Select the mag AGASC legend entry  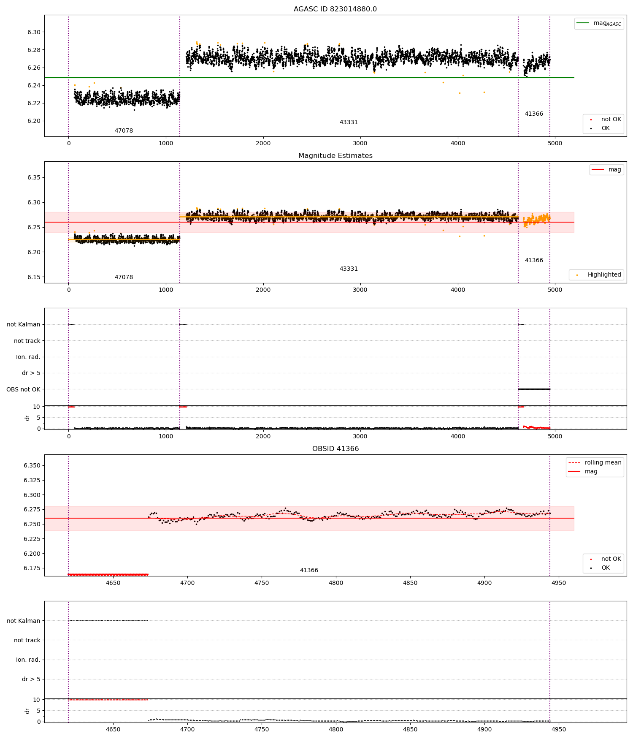(599, 23)
